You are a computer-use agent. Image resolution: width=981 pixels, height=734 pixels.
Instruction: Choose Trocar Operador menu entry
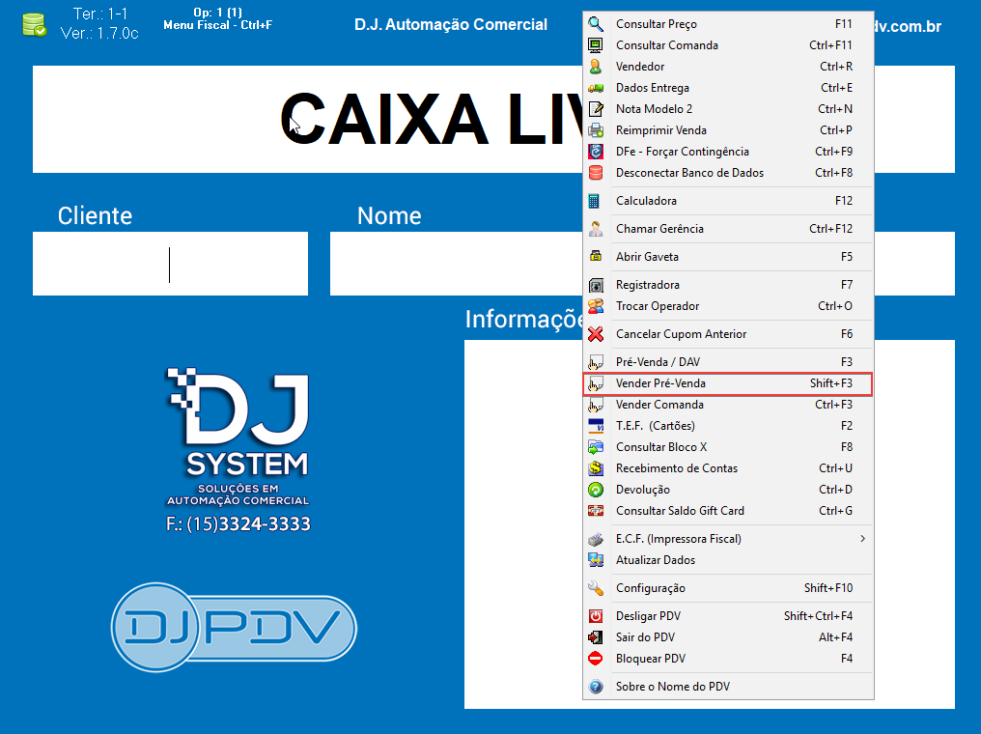pyautogui.click(x=658, y=306)
